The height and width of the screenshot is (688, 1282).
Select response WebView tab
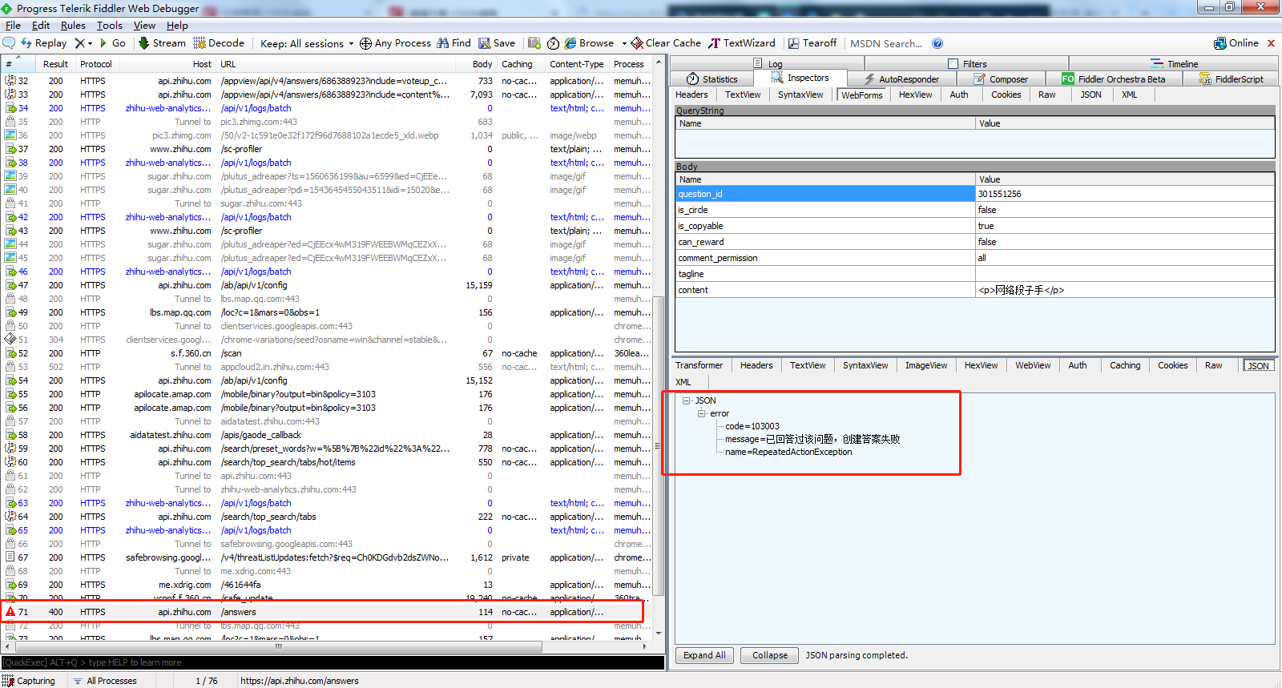(x=1033, y=365)
